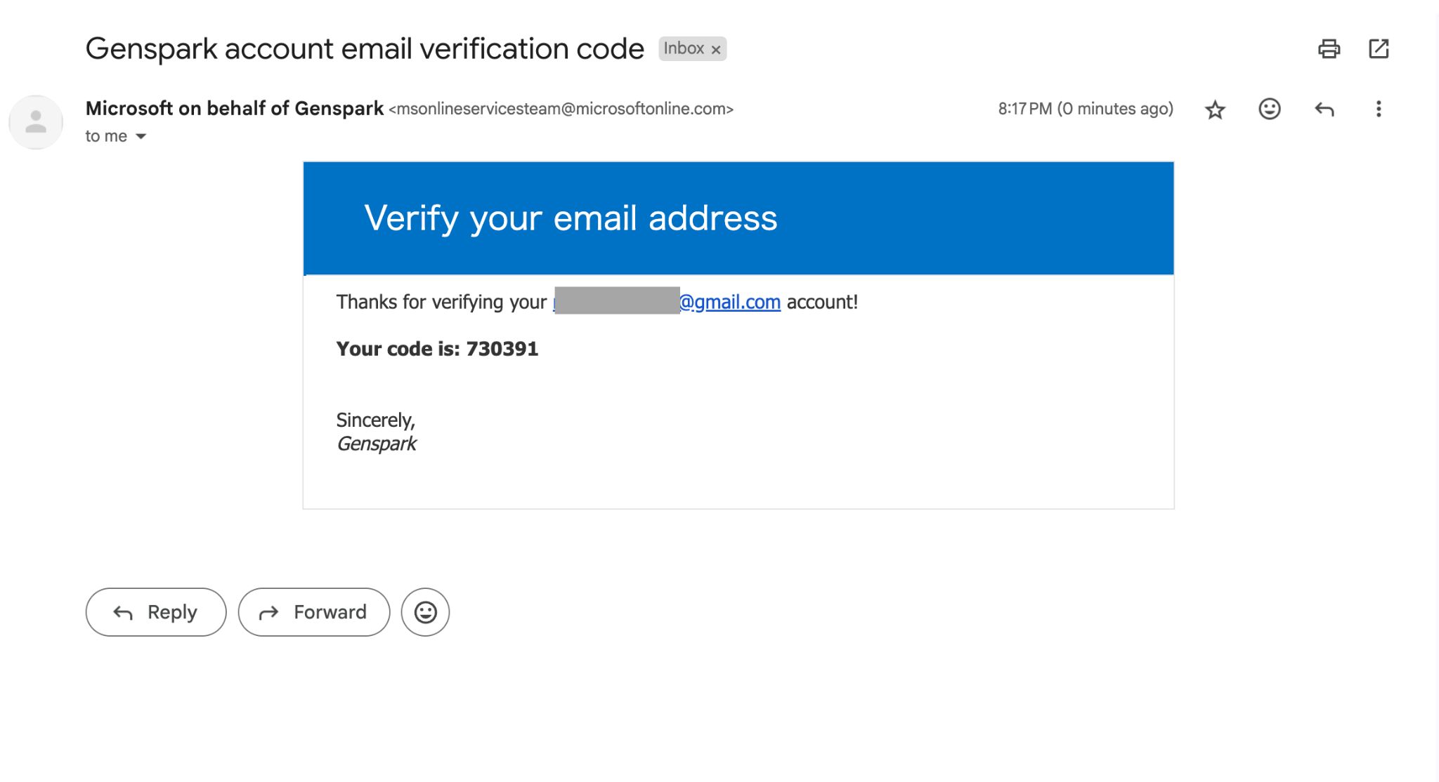The width and height of the screenshot is (1439, 782).
Task: Click the 'Verify your email address' banner
Action: point(738,218)
